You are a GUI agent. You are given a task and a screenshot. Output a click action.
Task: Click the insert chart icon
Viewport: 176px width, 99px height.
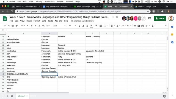click(x=142, y=26)
